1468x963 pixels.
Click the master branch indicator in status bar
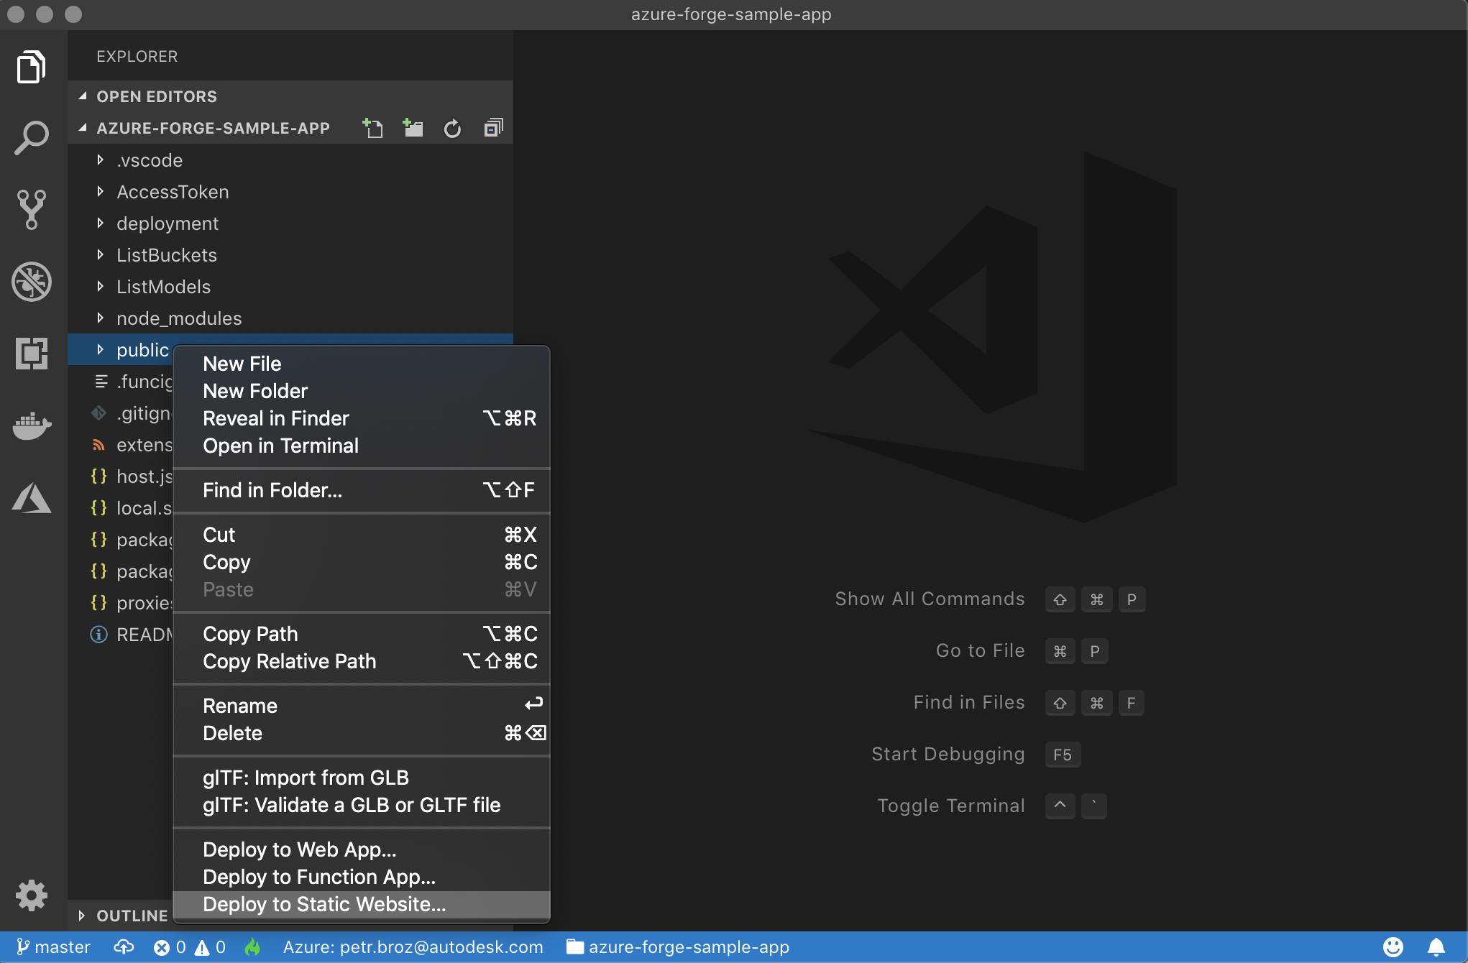tap(53, 947)
